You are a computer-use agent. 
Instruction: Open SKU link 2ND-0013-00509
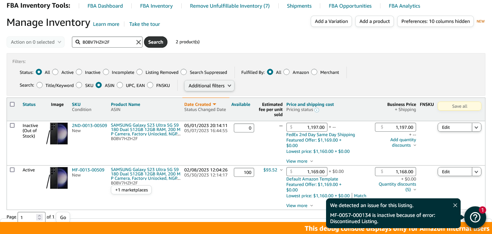(x=89, y=126)
